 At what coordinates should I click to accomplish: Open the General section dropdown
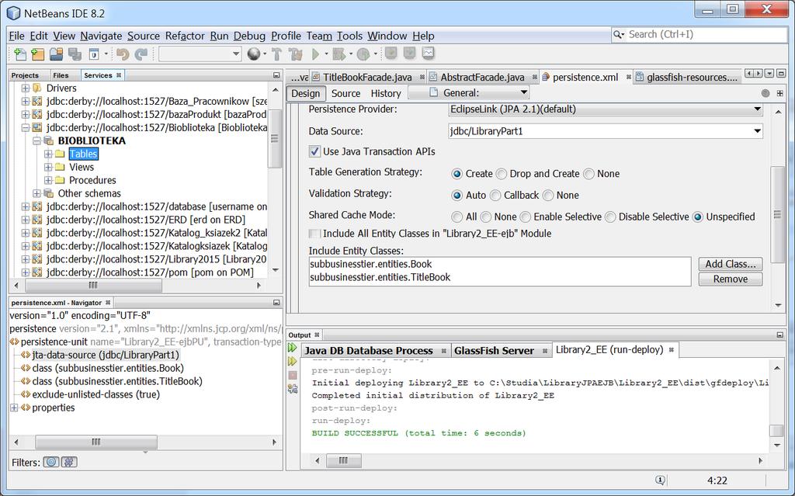pos(470,93)
